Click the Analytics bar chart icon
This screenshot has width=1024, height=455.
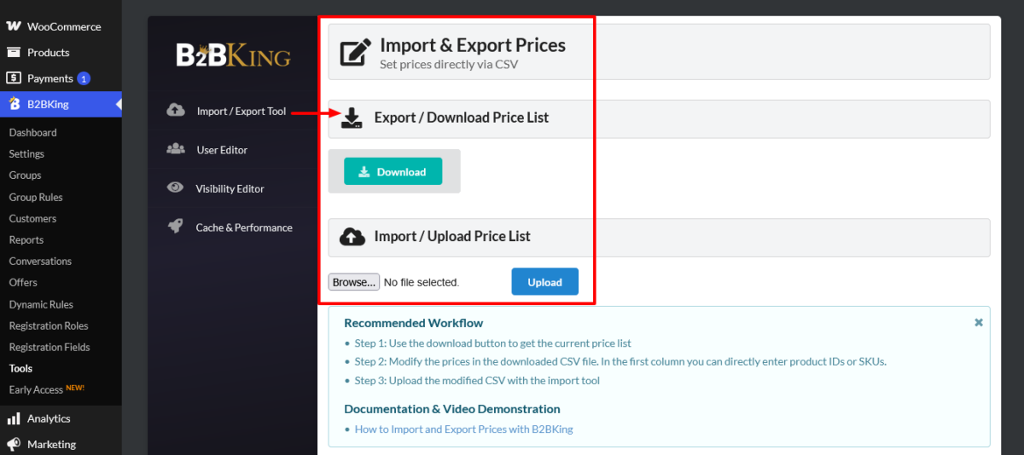(x=14, y=418)
